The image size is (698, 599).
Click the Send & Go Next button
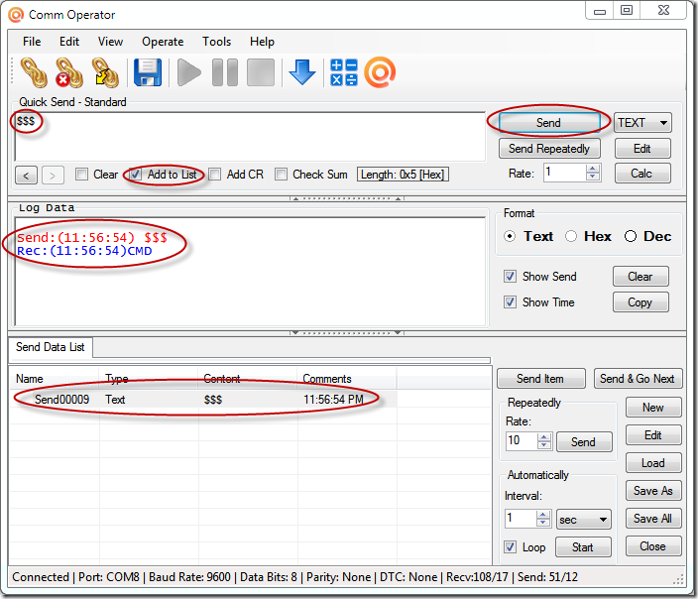[x=638, y=379]
